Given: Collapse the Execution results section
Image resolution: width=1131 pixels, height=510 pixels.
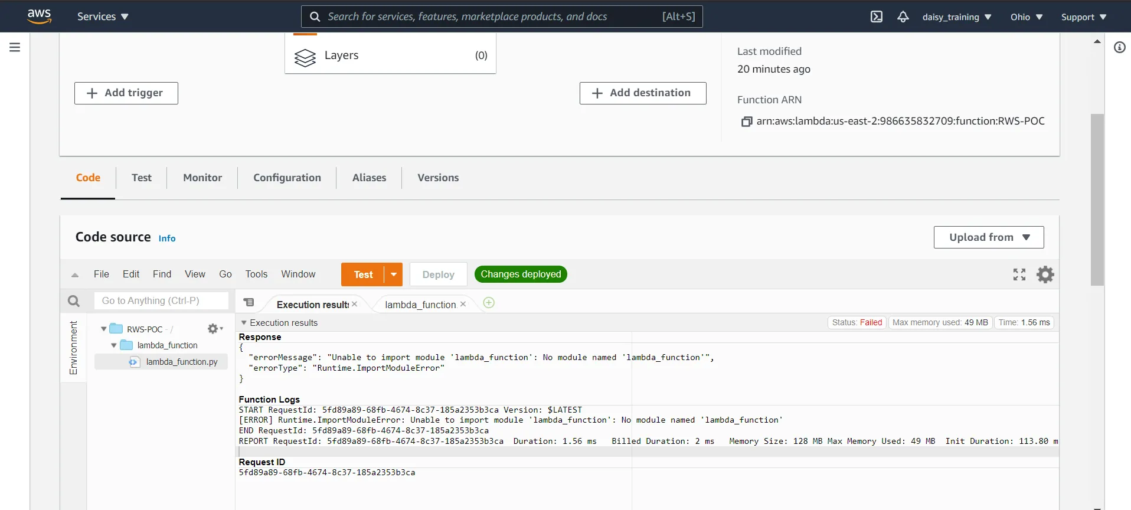Looking at the screenshot, I should 244,323.
